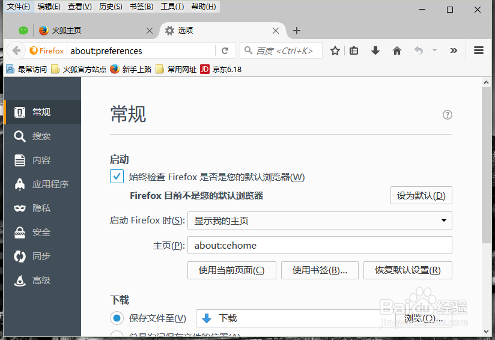Screen dimensions: 495x340
Task: Open the 安全 settings panel
Action: click(42, 232)
